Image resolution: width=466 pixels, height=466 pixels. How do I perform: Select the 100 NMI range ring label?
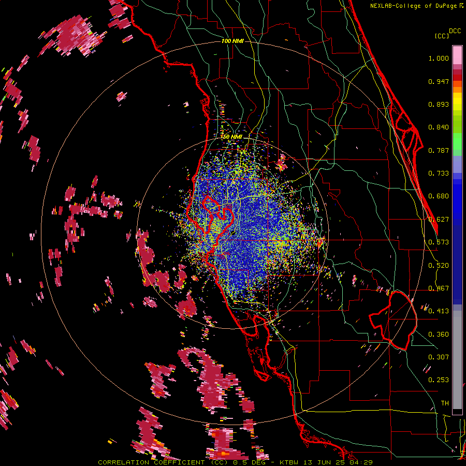point(232,41)
